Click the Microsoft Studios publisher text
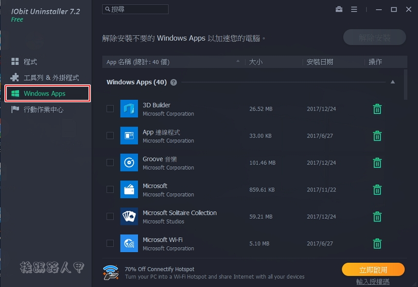The height and width of the screenshot is (287, 418). coord(163,221)
